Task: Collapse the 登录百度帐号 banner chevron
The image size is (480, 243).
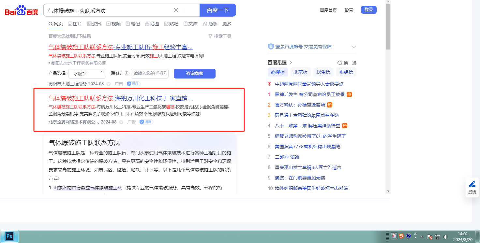Action: pos(354,47)
